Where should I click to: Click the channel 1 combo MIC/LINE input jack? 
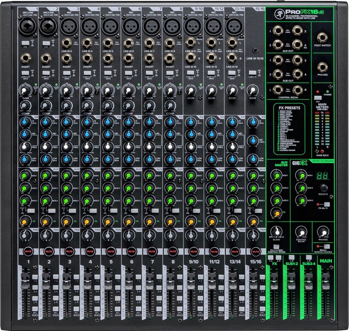point(27,26)
